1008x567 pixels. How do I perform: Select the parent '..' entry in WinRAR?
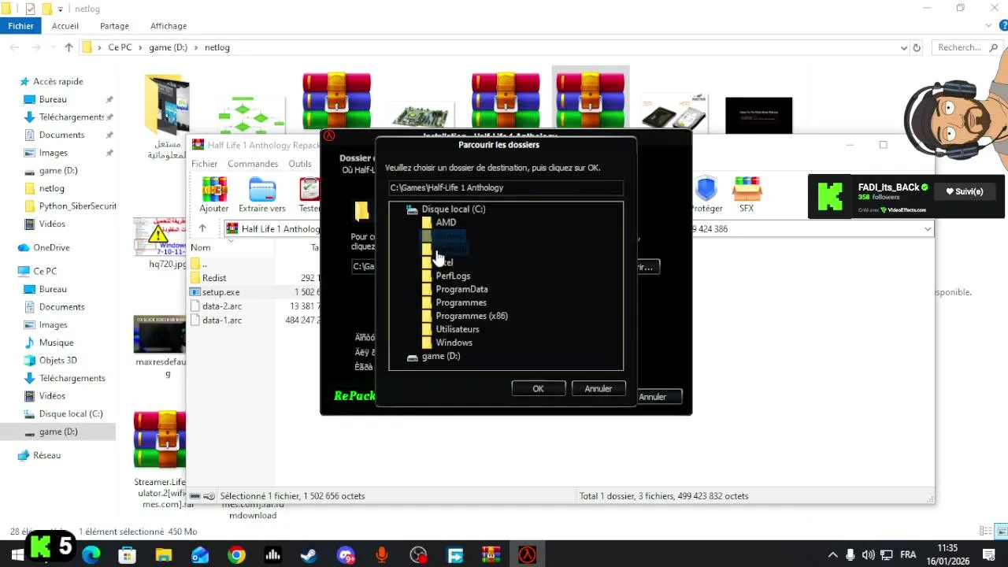[204, 264]
